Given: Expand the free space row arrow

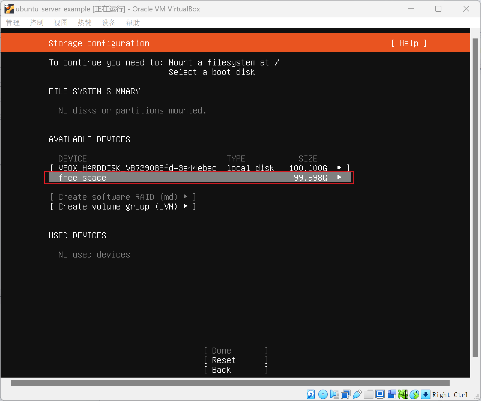Looking at the screenshot, I should click(339, 177).
